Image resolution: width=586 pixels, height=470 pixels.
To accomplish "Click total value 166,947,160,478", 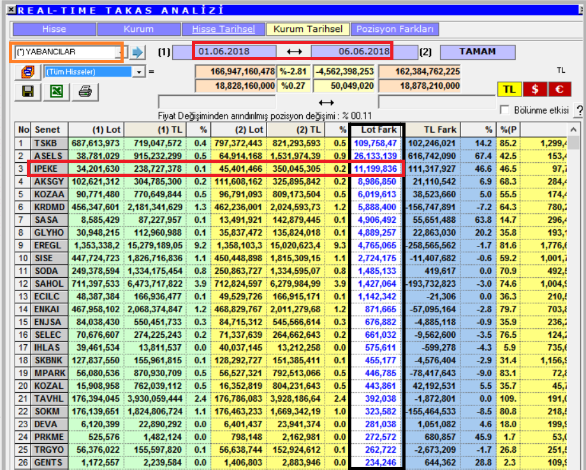I will (x=235, y=72).
